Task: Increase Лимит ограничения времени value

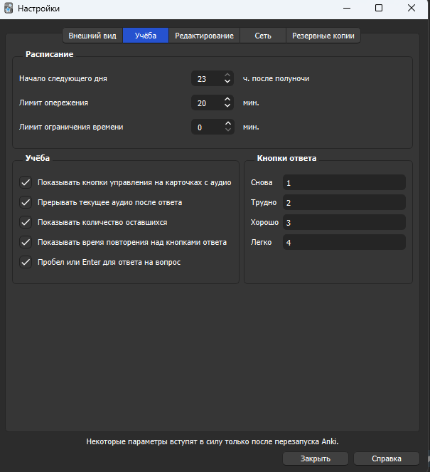Action: click(x=228, y=123)
